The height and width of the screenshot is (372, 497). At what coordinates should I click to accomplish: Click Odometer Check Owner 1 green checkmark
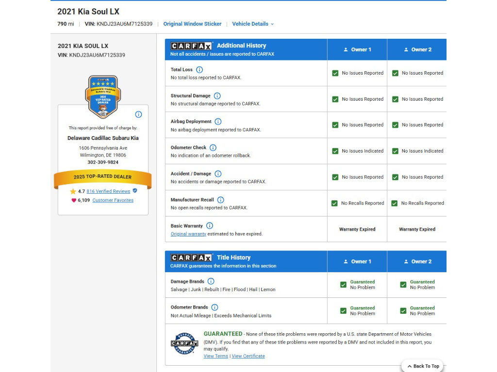[x=335, y=151]
